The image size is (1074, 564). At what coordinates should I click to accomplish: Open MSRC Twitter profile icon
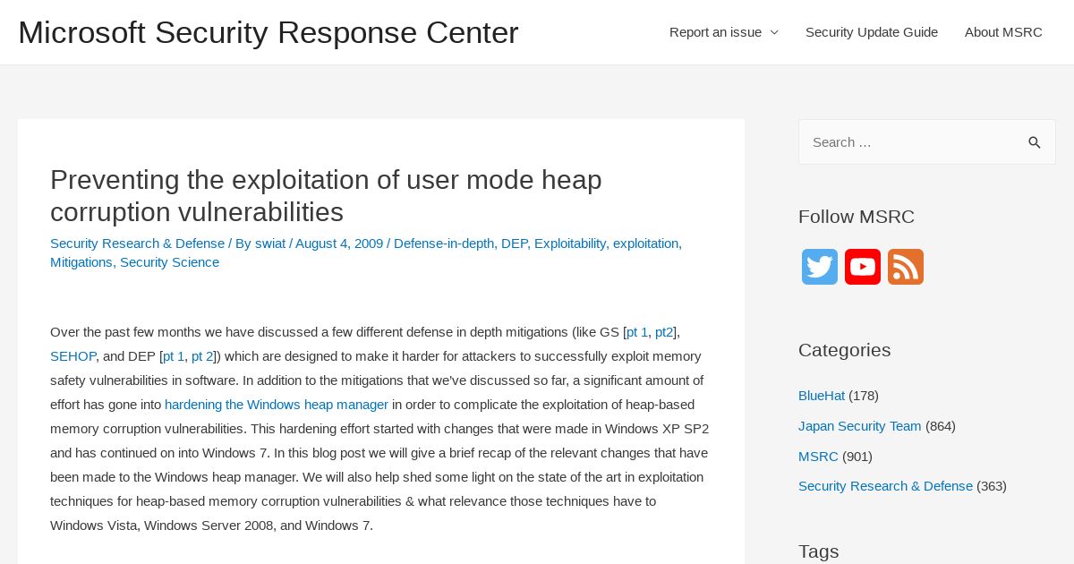[x=820, y=267]
